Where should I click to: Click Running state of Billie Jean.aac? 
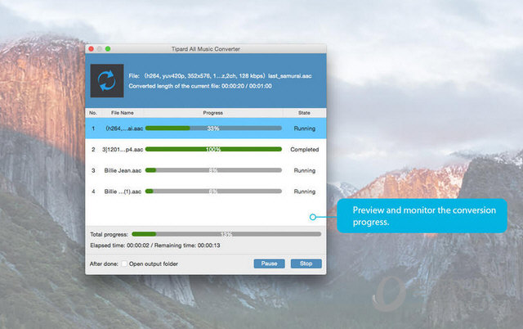click(x=305, y=171)
